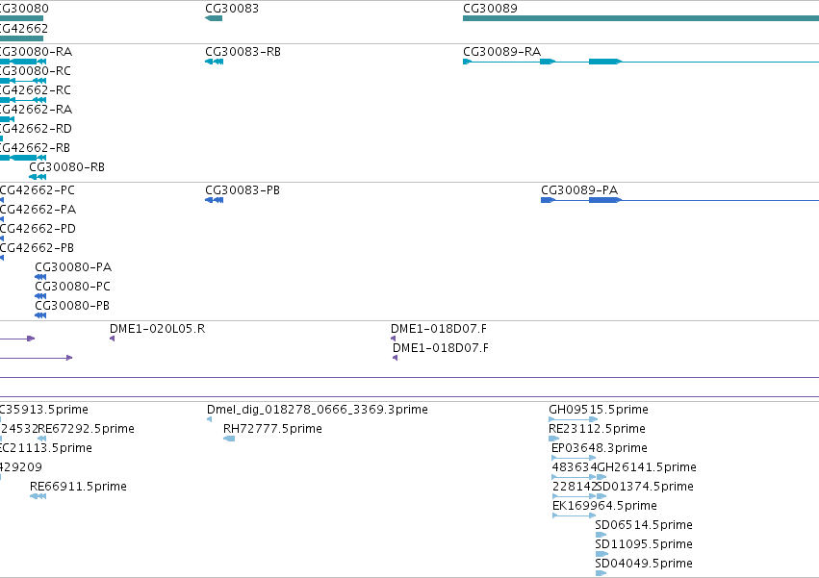Open EST RE23112.5prime
The width and height of the screenshot is (819, 578).
pos(597,429)
